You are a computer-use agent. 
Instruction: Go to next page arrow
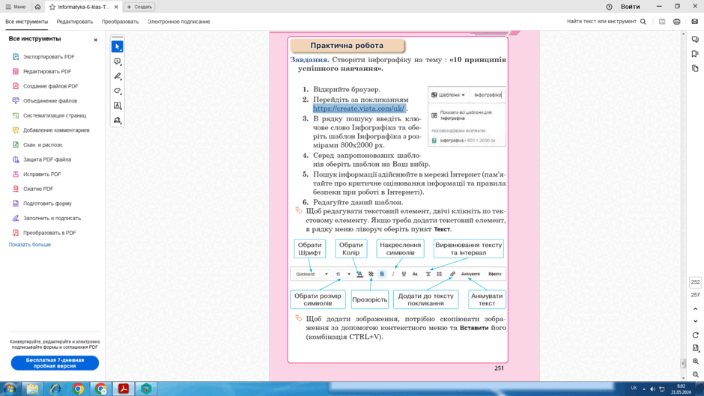point(695,321)
